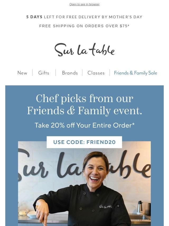
Task: Click the free shipping over $75 notice
Action: 84,26
